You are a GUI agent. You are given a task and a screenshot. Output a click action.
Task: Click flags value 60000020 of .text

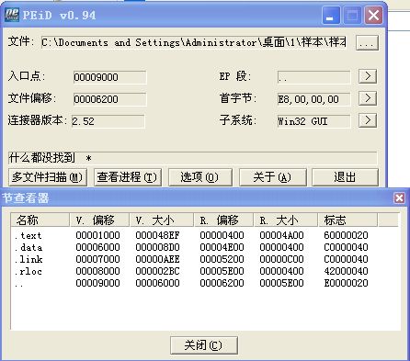coord(346,235)
